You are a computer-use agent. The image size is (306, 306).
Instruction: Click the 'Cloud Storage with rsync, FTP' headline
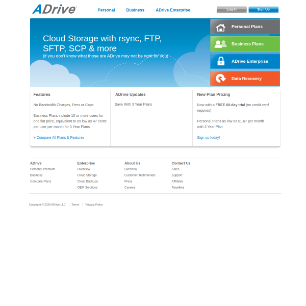tap(103, 43)
